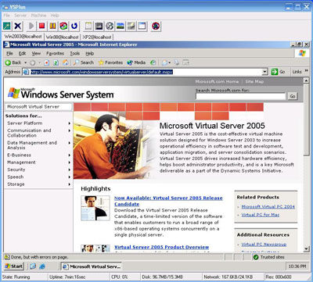
Task: Expand the Server Platform submenu
Action: point(70,123)
